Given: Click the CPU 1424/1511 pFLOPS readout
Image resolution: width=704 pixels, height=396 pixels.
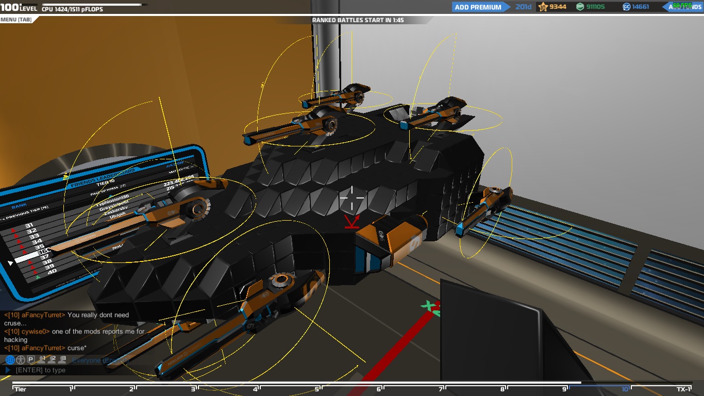Looking at the screenshot, I should [x=72, y=9].
